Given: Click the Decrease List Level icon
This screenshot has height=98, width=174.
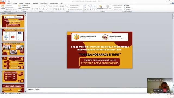Looking at the screenshot, I should pos(61,6).
